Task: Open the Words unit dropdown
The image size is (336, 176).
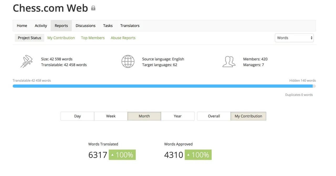Action: point(294,38)
